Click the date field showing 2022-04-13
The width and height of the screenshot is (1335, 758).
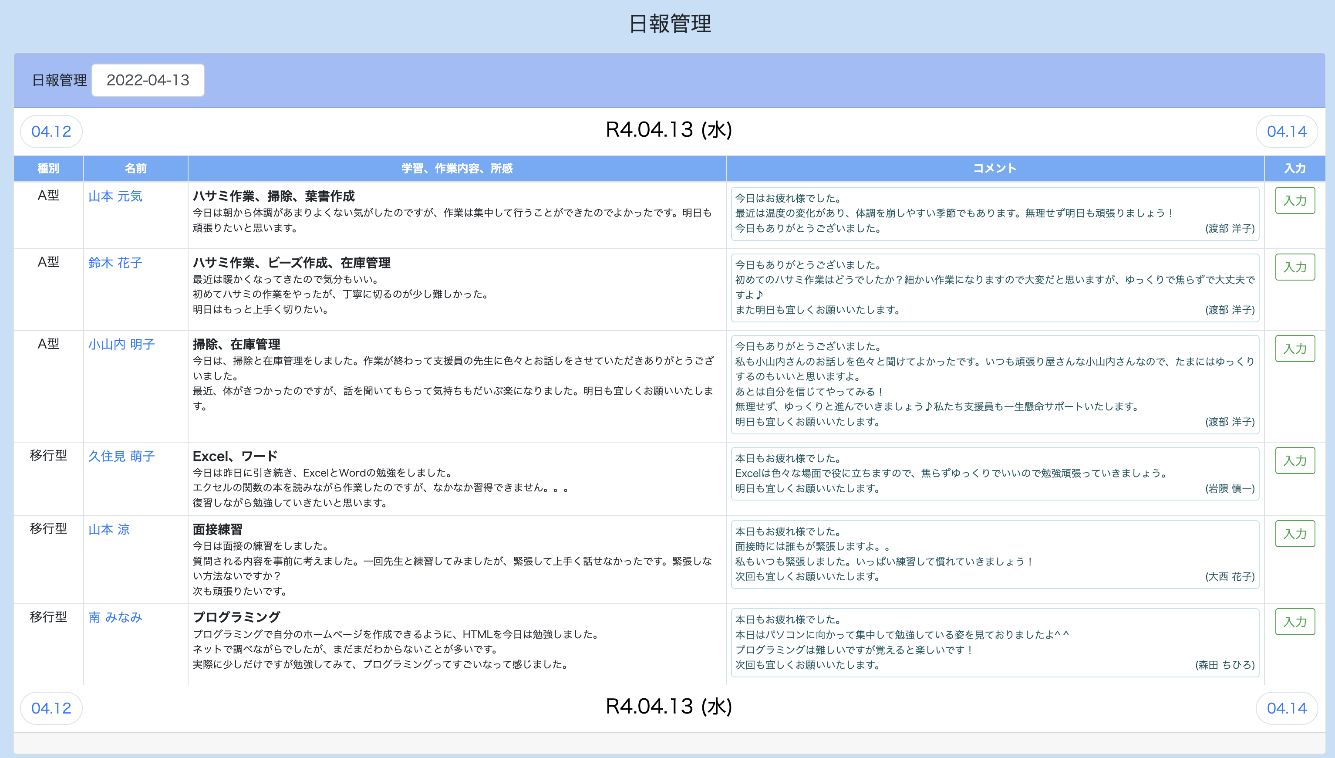pos(148,80)
